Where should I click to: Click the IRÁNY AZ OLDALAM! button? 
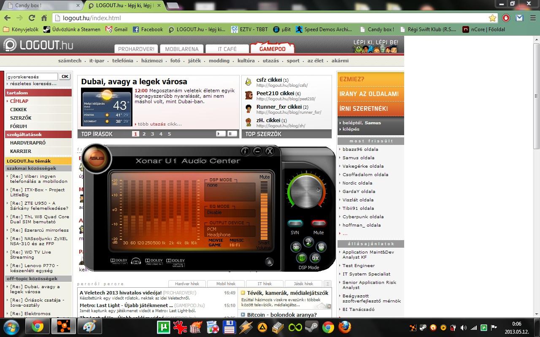pyautogui.click(x=370, y=94)
